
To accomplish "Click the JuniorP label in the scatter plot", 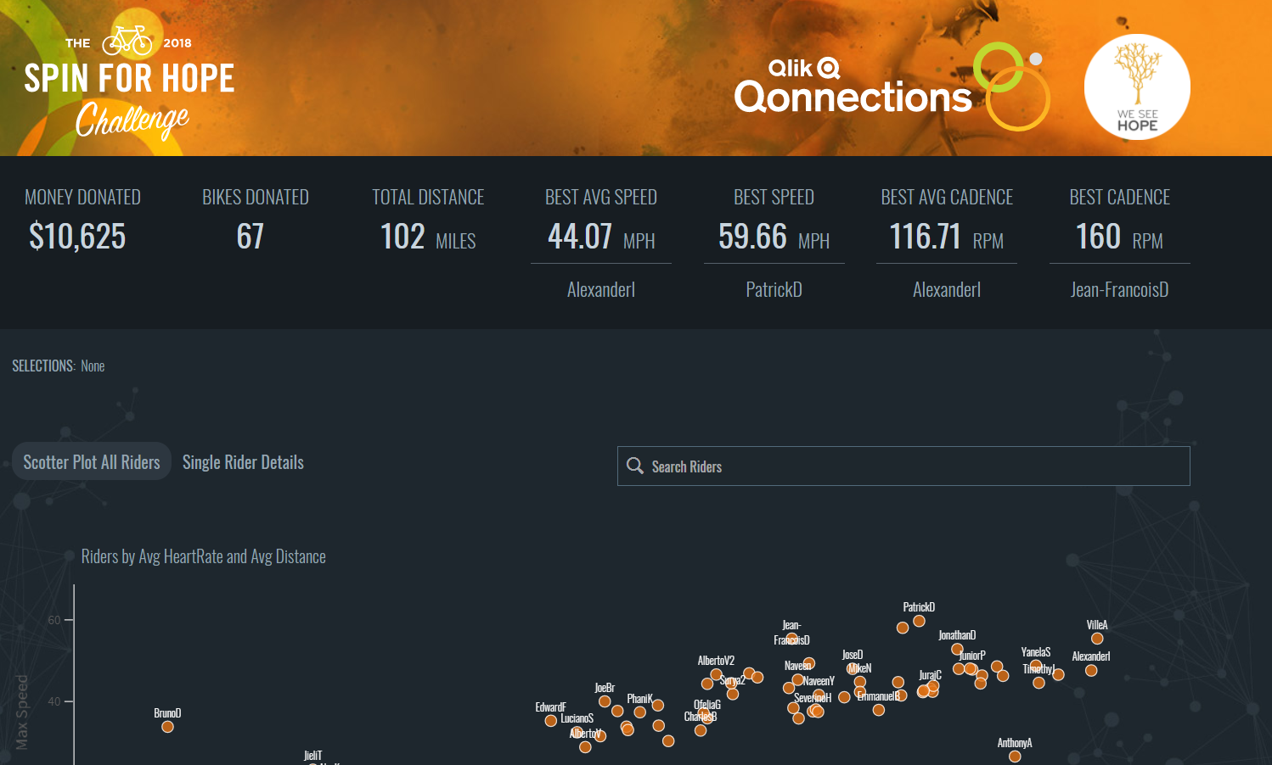I will [x=972, y=656].
